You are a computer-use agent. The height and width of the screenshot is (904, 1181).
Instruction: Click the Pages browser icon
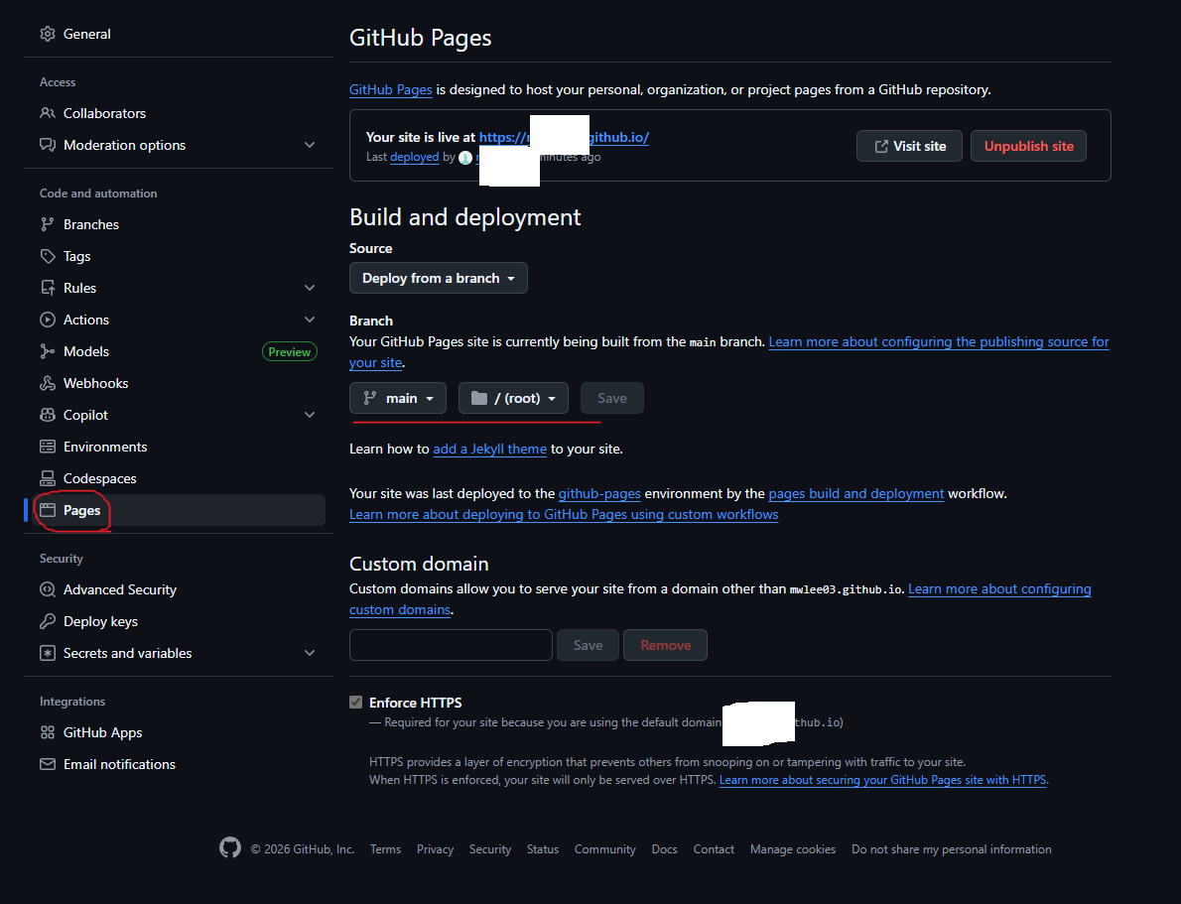pos(48,510)
